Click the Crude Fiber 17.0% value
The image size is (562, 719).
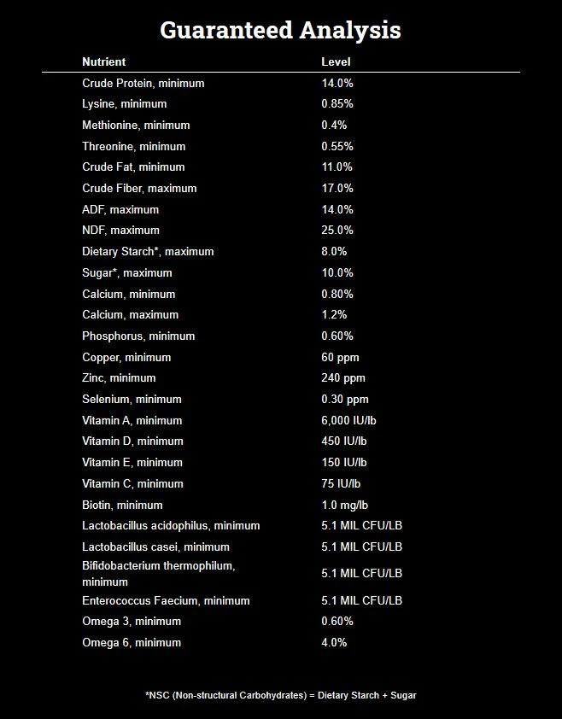(x=337, y=188)
